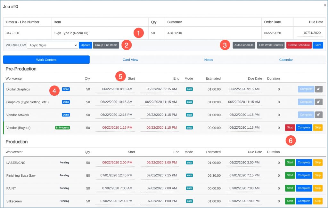The image size is (328, 208).
Task: Click the auto badge on the Vendor (Buyout) row
Action: (x=189, y=127)
